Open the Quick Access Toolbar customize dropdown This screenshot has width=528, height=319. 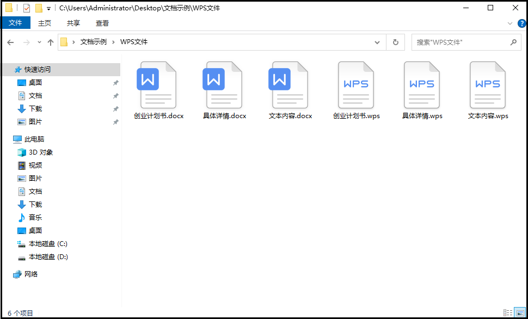tap(49, 8)
